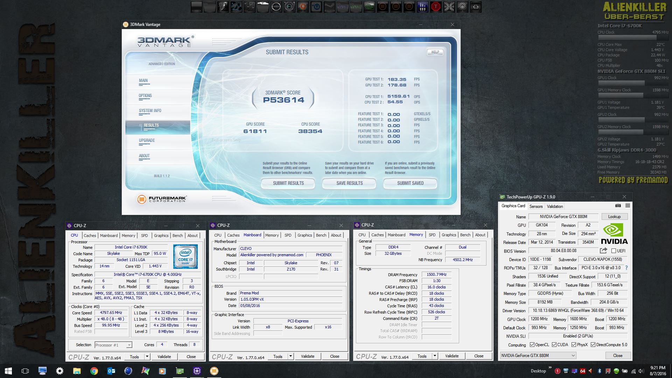Image resolution: width=672 pixels, height=378 pixels.
Task: Open the GPU-Z hamburger menu
Action: pos(628,206)
